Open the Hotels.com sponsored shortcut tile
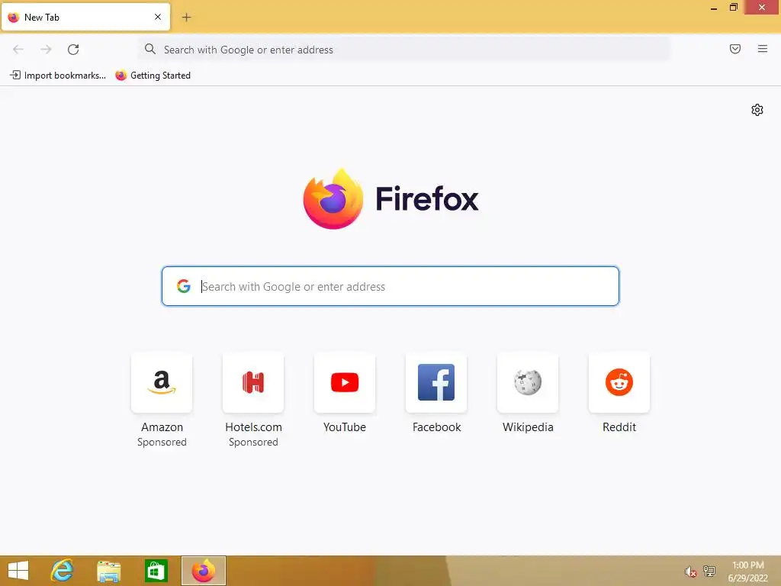Image resolution: width=781 pixels, height=586 pixels. 253,382
